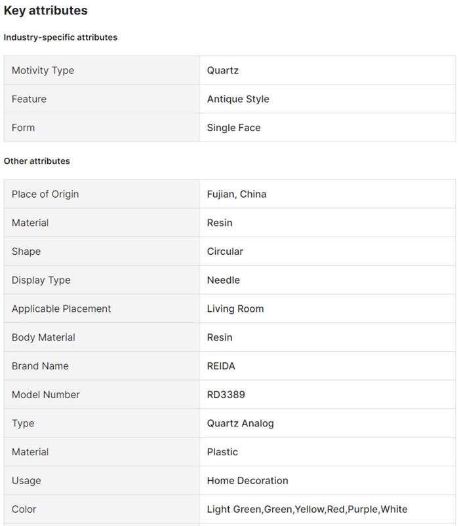
Task: Click the Antique Style feature value
Action: point(238,99)
